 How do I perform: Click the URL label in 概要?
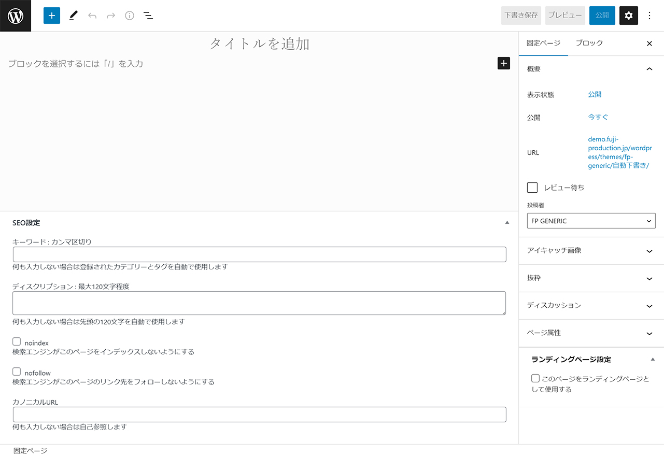click(533, 153)
